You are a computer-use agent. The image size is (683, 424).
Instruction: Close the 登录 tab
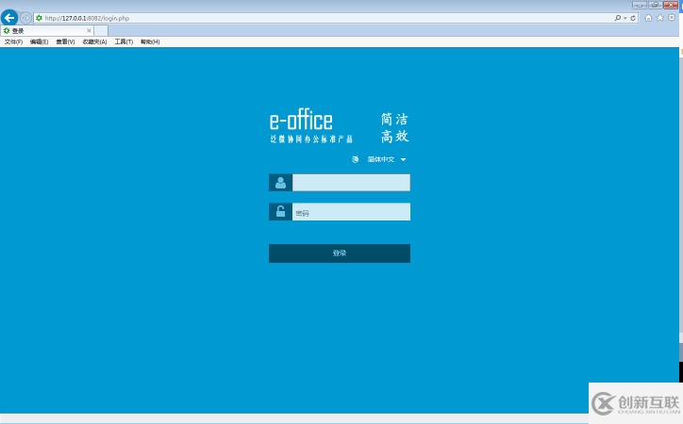tap(89, 30)
